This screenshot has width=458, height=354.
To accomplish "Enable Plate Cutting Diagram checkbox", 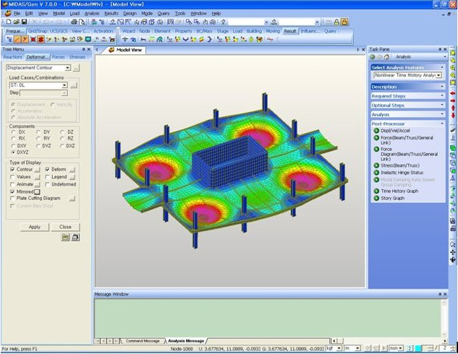I will click(12, 198).
